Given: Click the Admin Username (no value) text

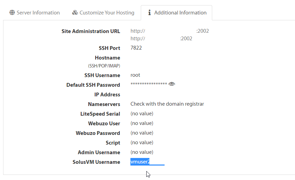Looking at the screenshot, I should (x=142, y=152).
